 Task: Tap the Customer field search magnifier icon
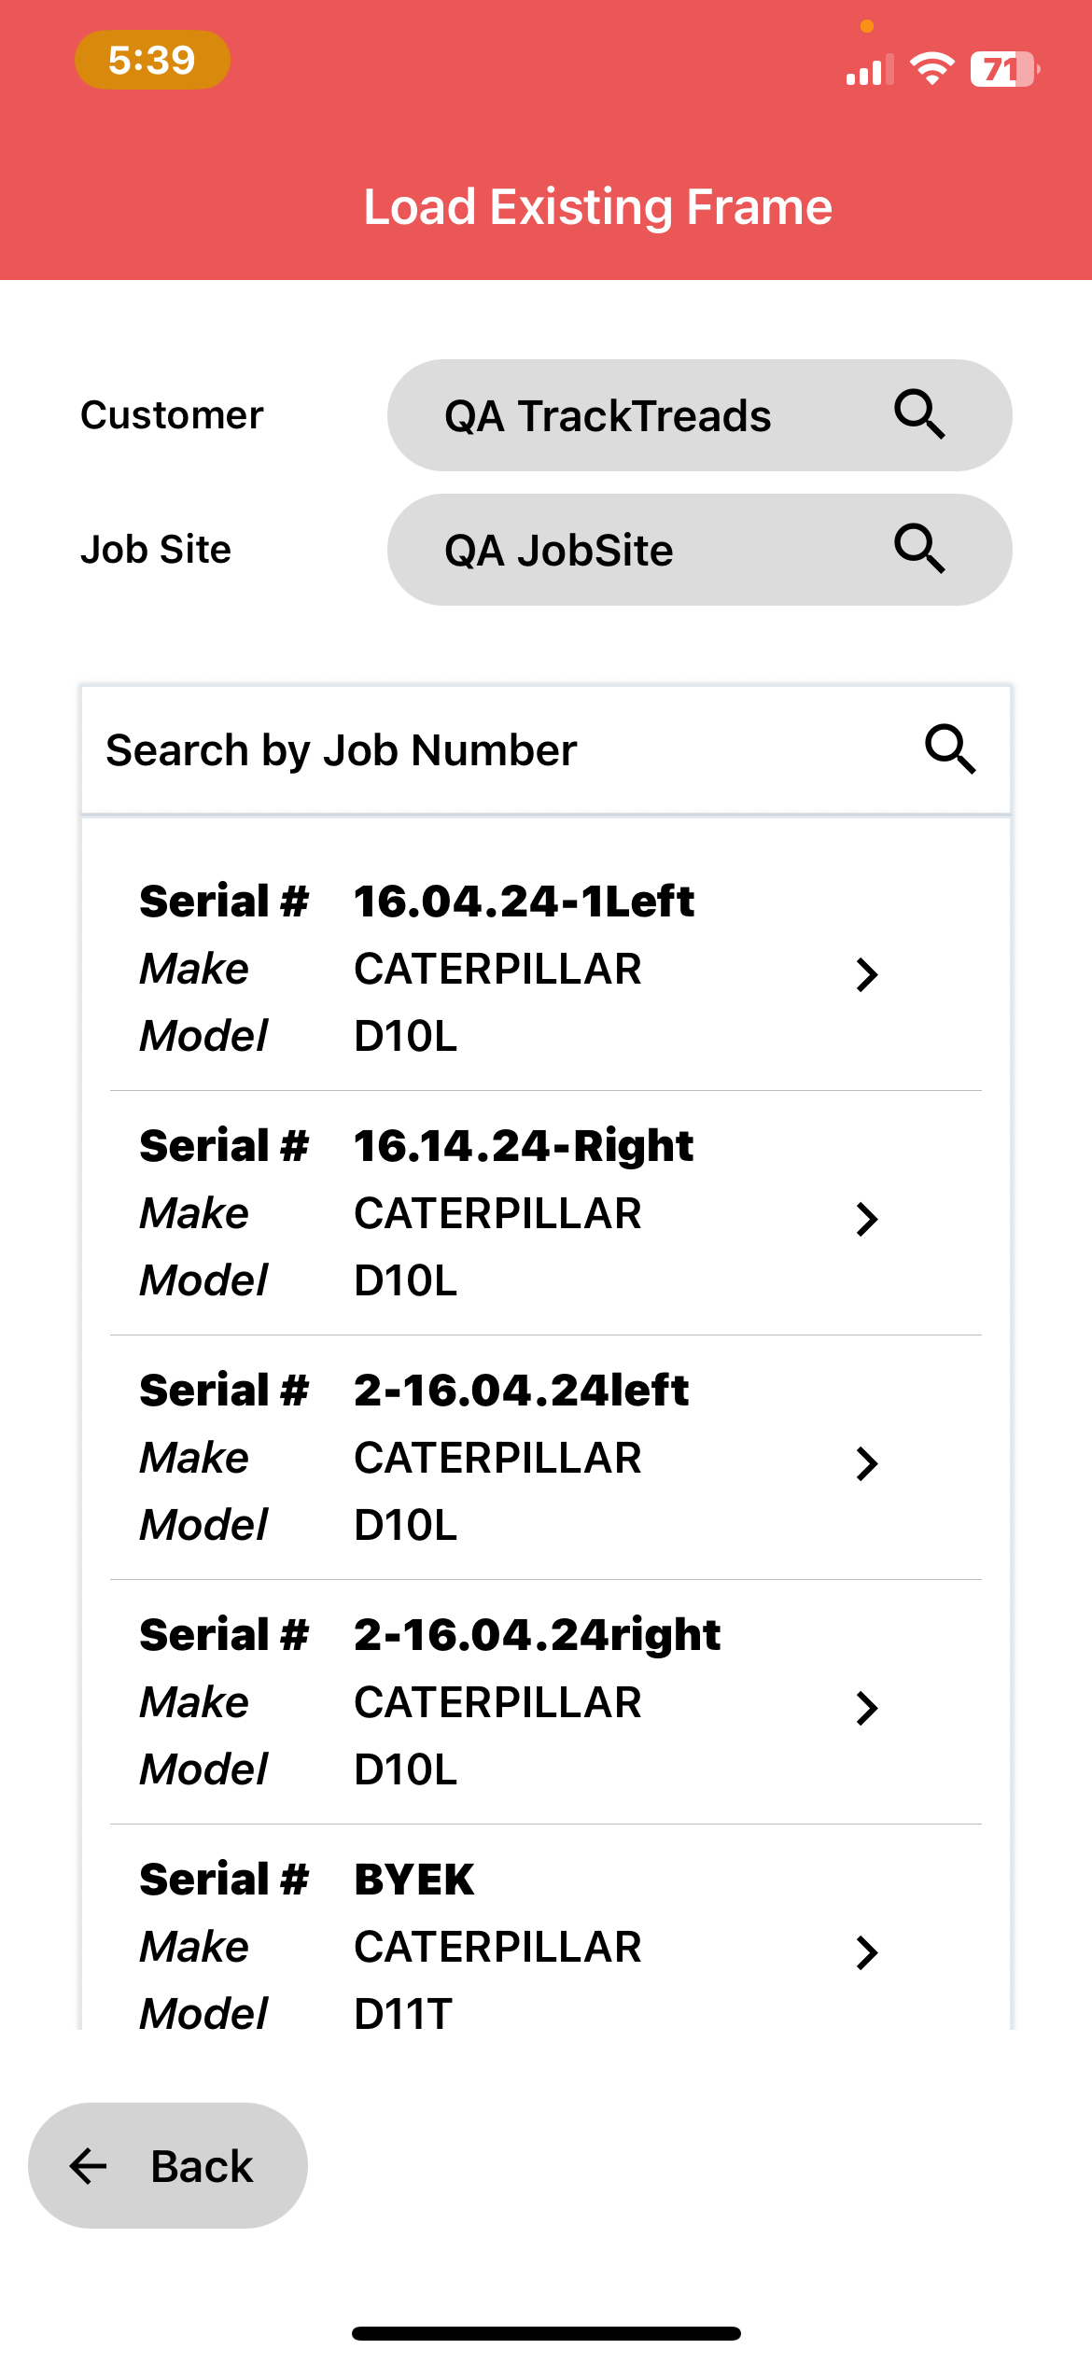tap(919, 414)
